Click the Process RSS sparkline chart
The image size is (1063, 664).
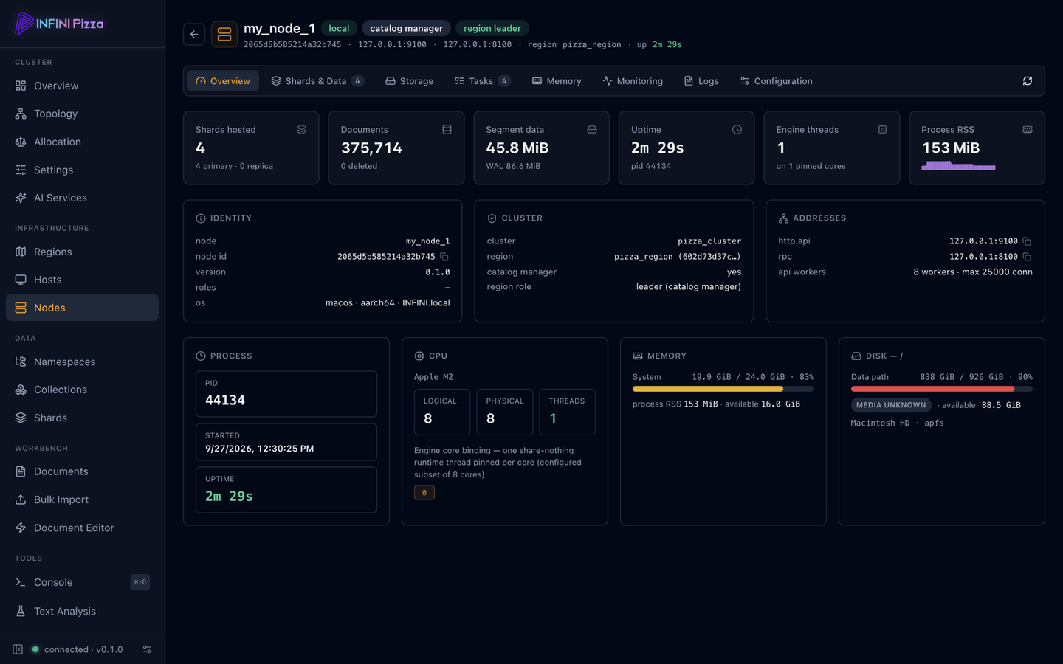958,165
